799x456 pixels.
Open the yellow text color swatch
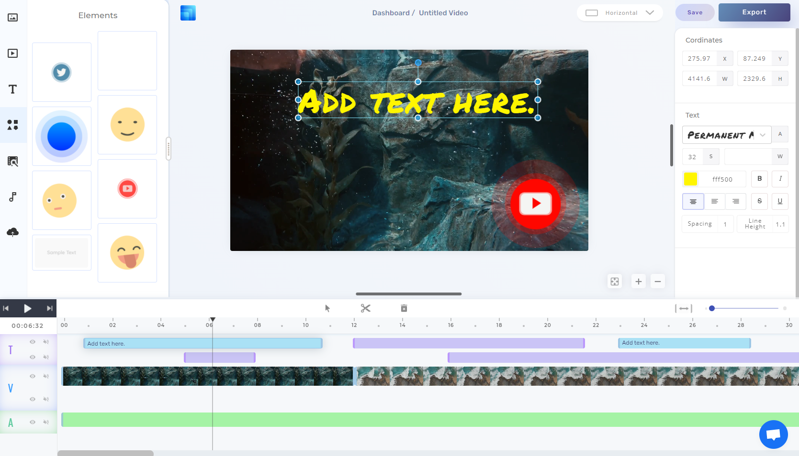click(x=690, y=179)
